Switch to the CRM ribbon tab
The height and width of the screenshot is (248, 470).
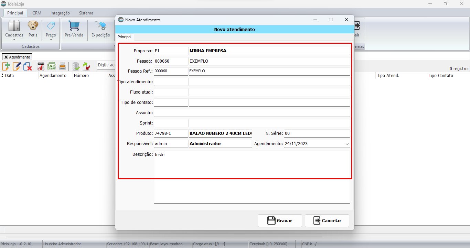[37, 13]
